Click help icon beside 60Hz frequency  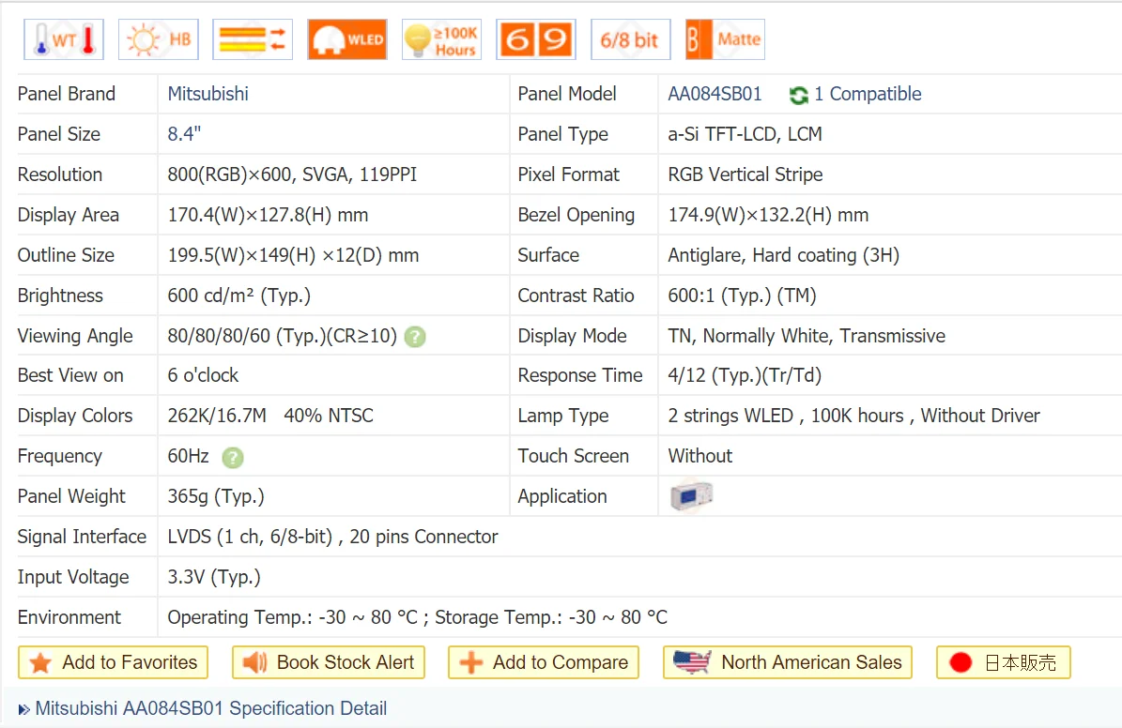tap(233, 457)
